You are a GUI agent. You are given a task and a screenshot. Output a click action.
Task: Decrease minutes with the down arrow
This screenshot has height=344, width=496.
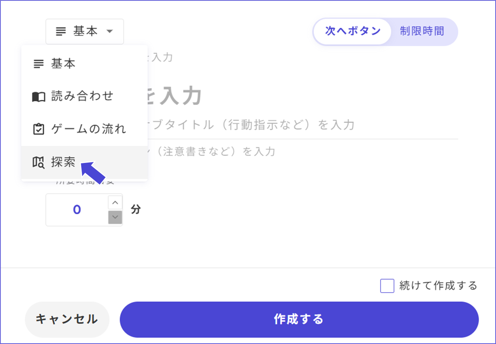click(x=115, y=217)
